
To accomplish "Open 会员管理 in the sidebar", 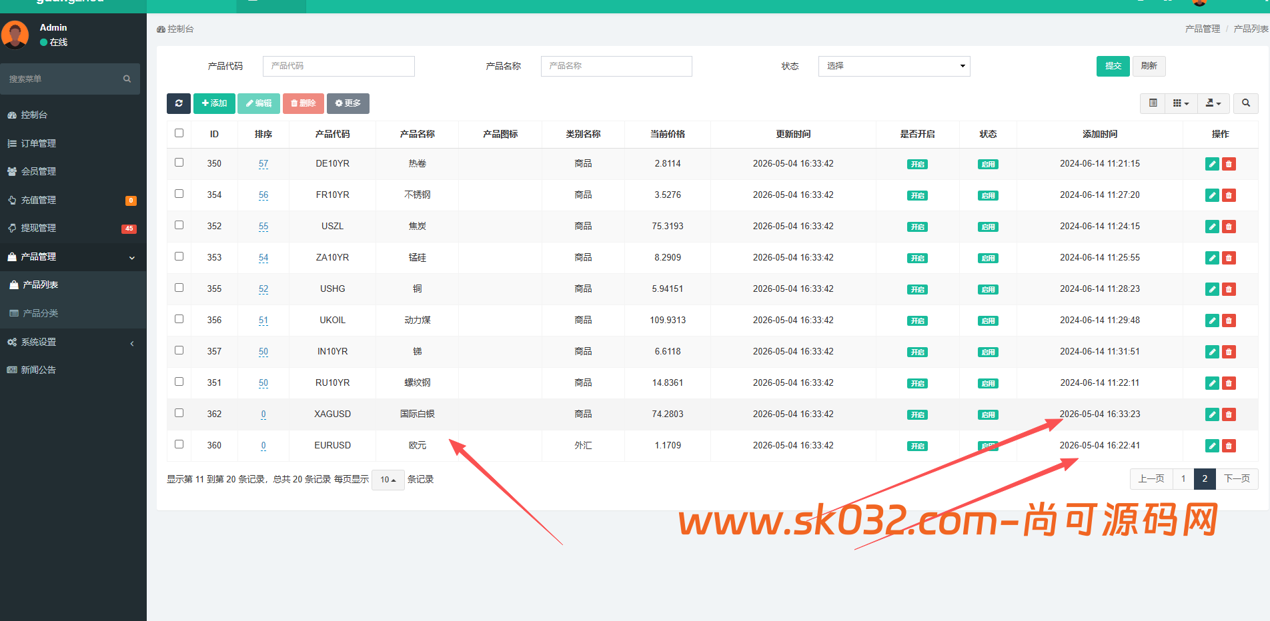I will click(x=73, y=172).
